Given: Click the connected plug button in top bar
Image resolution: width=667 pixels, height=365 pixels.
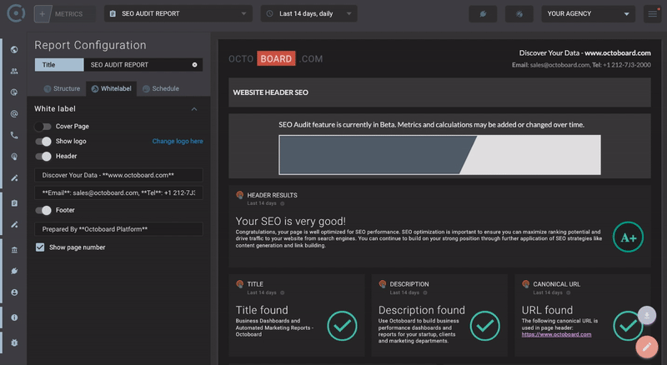Looking at the screenshot, I should (483, 14).
